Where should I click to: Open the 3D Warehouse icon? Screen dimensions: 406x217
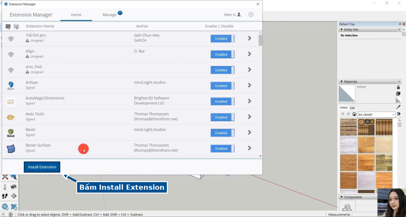[x=5, y=207]
